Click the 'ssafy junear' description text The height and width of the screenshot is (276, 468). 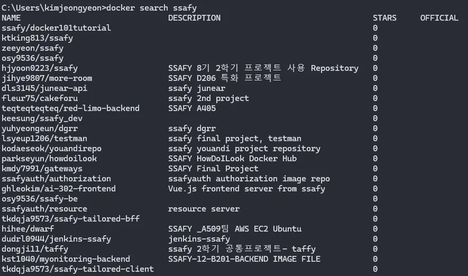[196, 88]
